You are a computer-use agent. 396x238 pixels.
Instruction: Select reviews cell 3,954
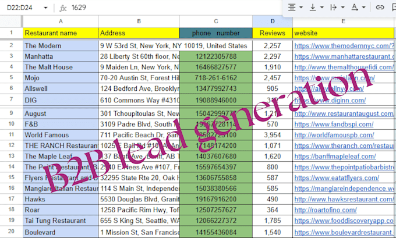273,135
